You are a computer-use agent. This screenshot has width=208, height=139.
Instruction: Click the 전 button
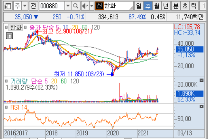pyautogui.click(x=33, y=6)
